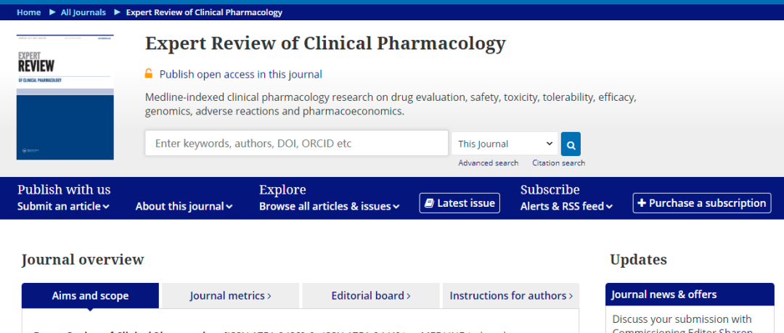Expand Submit an article menu
Image resolution: width=784 pixels, height=333 pixels.
pos(63,206)
